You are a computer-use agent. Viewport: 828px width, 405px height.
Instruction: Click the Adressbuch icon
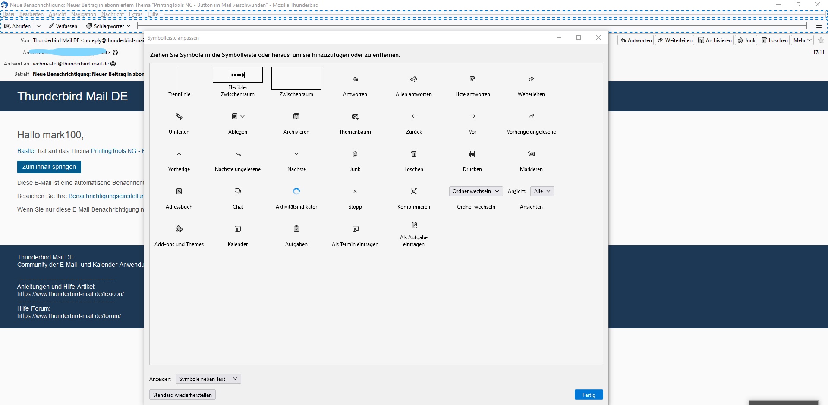(x=179, y=191)
